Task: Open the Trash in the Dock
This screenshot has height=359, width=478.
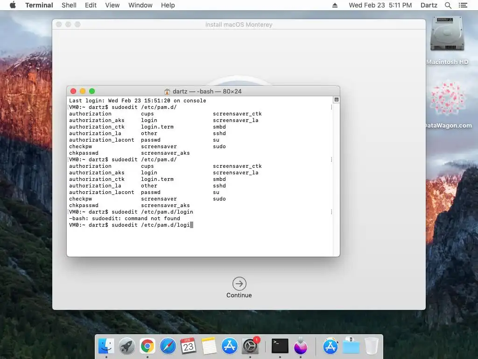Action: click(x=371, y=346)
